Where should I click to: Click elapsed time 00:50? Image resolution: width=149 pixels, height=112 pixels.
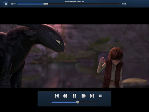coord(13,4)
